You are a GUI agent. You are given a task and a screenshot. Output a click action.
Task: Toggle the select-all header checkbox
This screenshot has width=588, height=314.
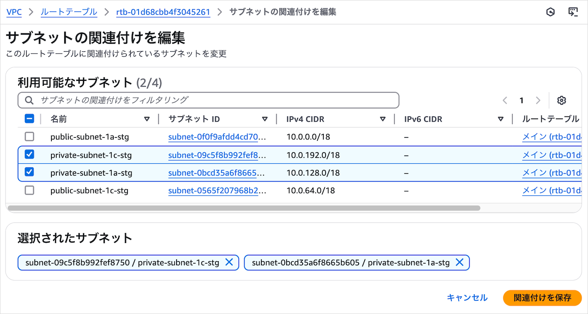click(x=29, y=119)
